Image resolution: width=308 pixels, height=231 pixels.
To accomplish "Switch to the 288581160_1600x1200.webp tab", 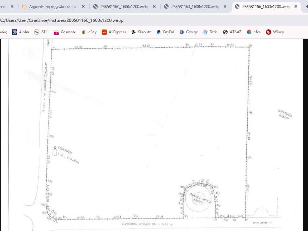I will point(123,7).
